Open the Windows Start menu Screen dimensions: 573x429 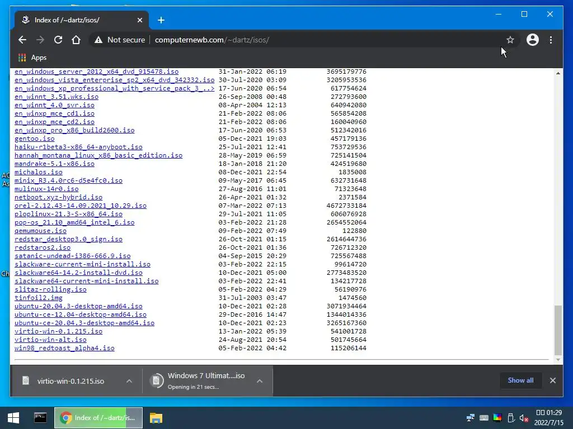tap(13, 418)
